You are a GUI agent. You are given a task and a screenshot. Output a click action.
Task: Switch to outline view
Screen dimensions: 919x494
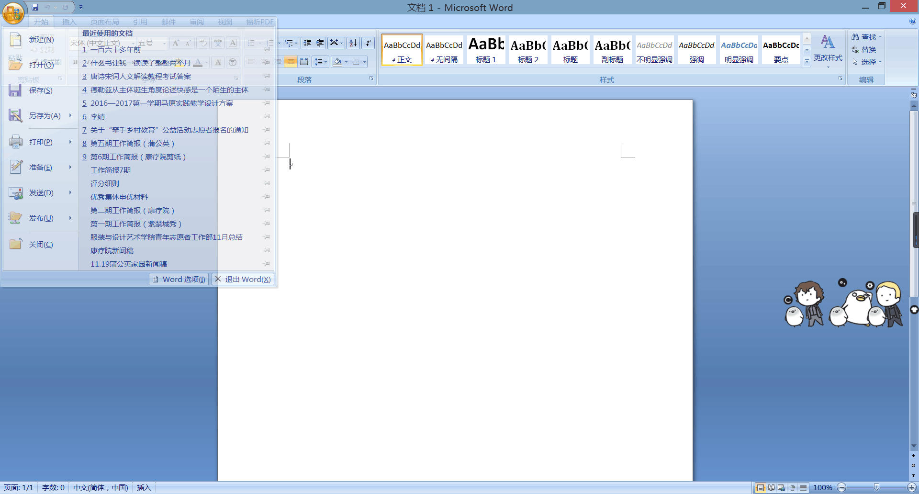pos(792,487)
